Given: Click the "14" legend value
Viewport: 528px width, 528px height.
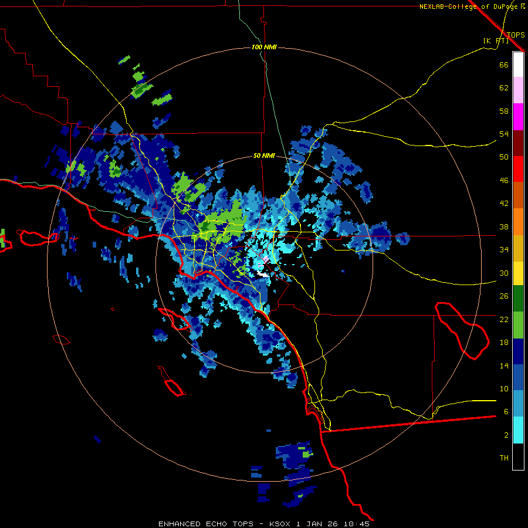Looking at the screenshot, I should (x=504, y=365).
